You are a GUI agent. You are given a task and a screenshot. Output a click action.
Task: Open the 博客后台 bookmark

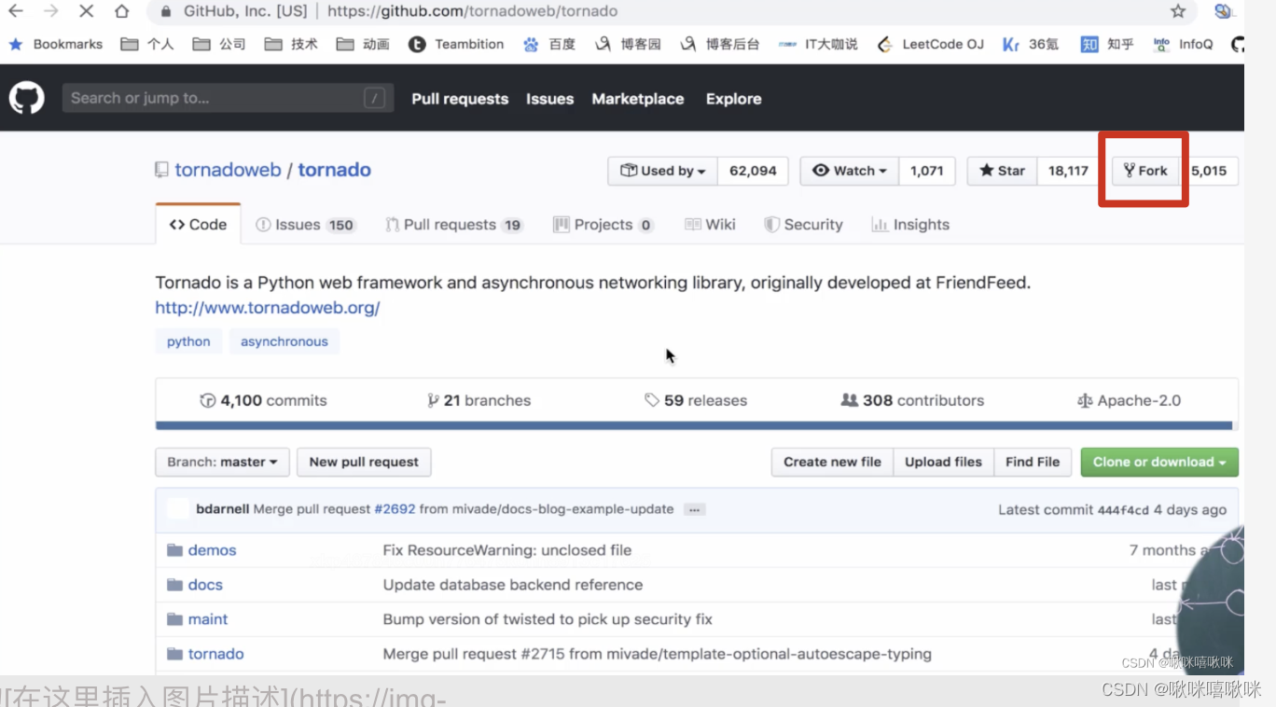pos(720,44)
